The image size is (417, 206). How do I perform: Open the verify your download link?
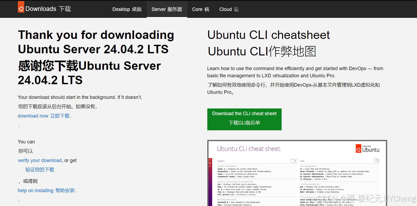coord(40,160)
